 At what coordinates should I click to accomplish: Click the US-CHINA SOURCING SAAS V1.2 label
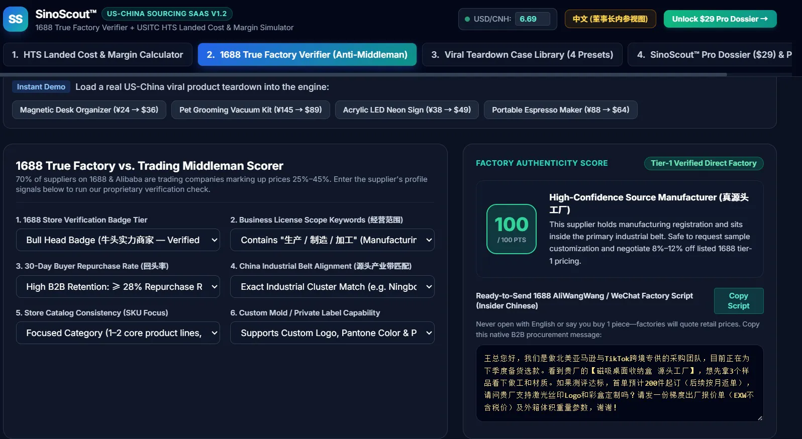click(167, 14)
